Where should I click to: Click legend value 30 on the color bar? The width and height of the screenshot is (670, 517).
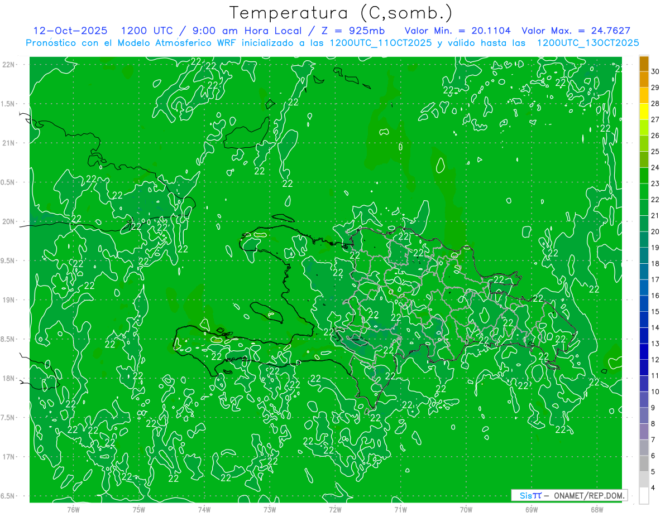point(655,71)
